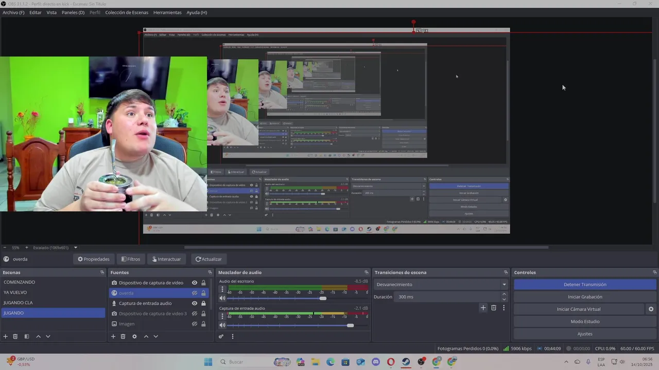This screenshot has height=370, width=659.
Task: Toggle lock on Dispositivo de captura de video
Action: pos(203,283)
